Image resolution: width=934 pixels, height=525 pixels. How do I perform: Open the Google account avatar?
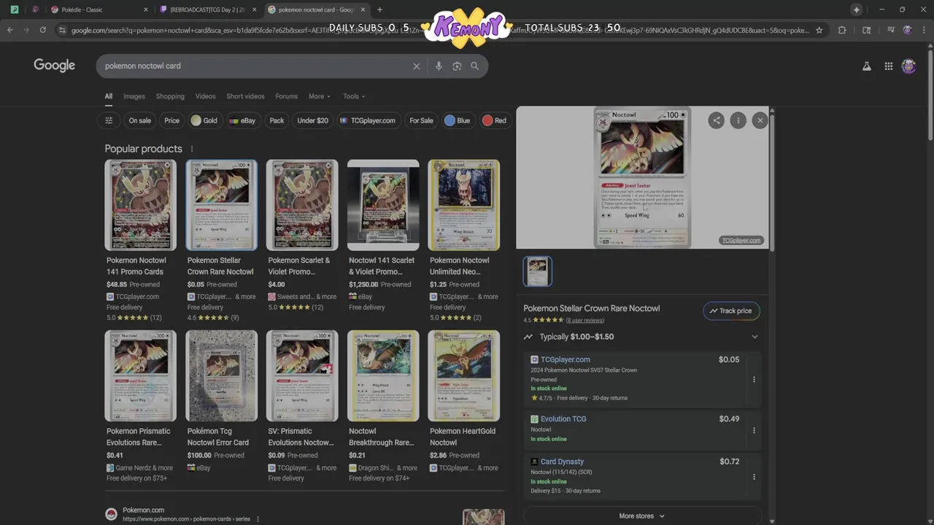coord(908,66)
